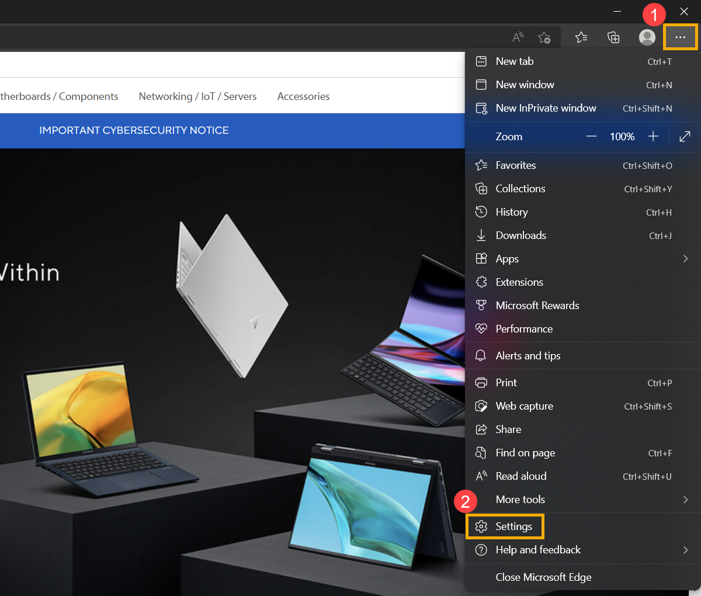Viewport: 701px width, 596px height.
Task: Click the New window icon in menu
Action: click(481, 85)
